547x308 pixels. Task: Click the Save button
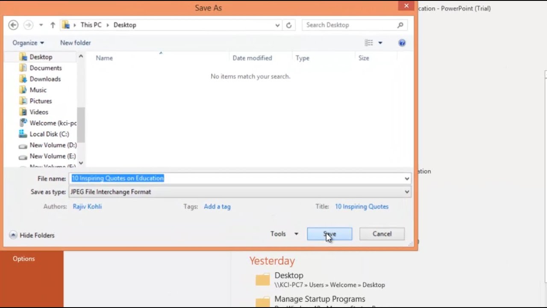[329, 234]
